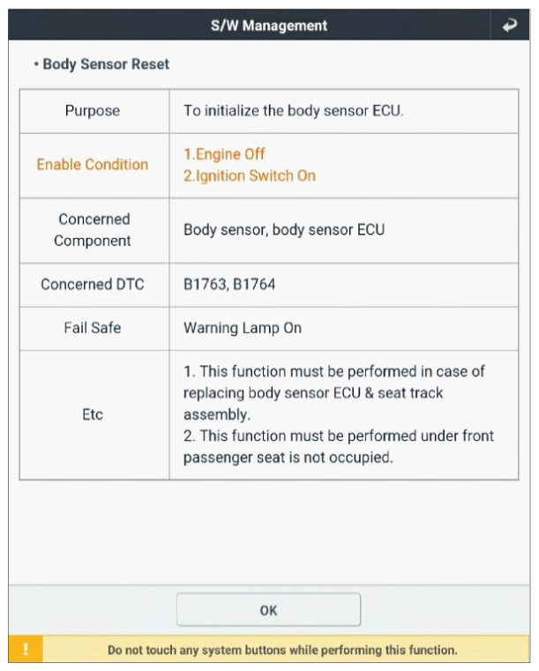Select the Concerned Component label
The width and height of the screenshot is (539, 671).
[93, 230]
